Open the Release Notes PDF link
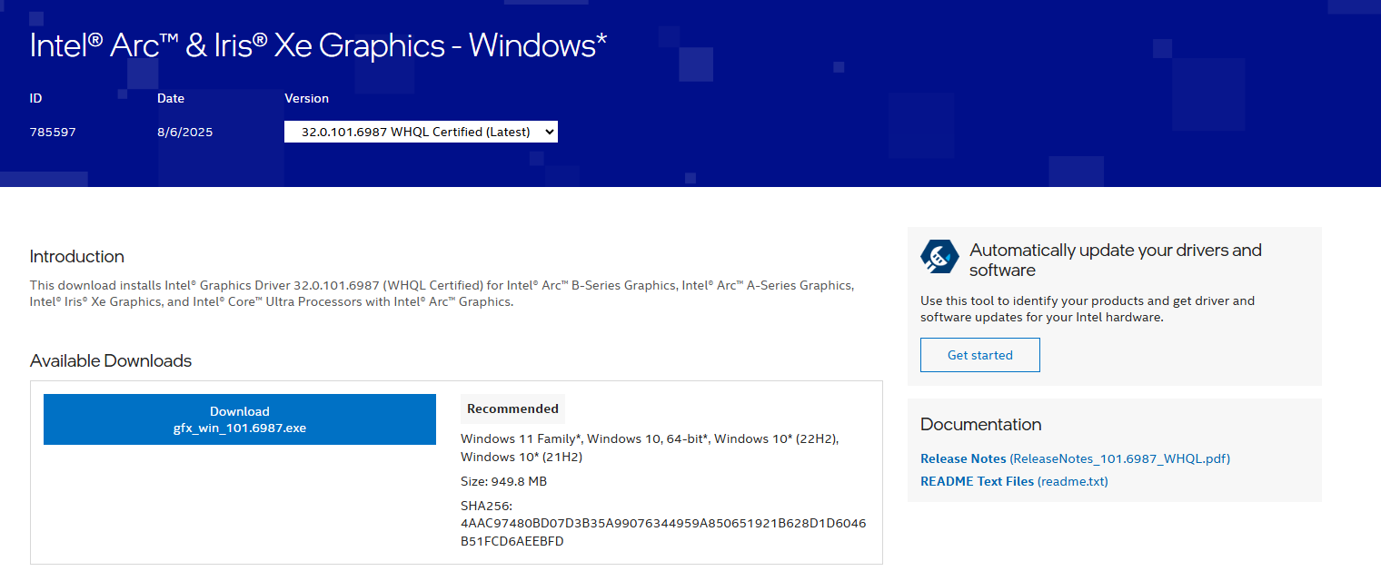 (x=1075, y=458)
